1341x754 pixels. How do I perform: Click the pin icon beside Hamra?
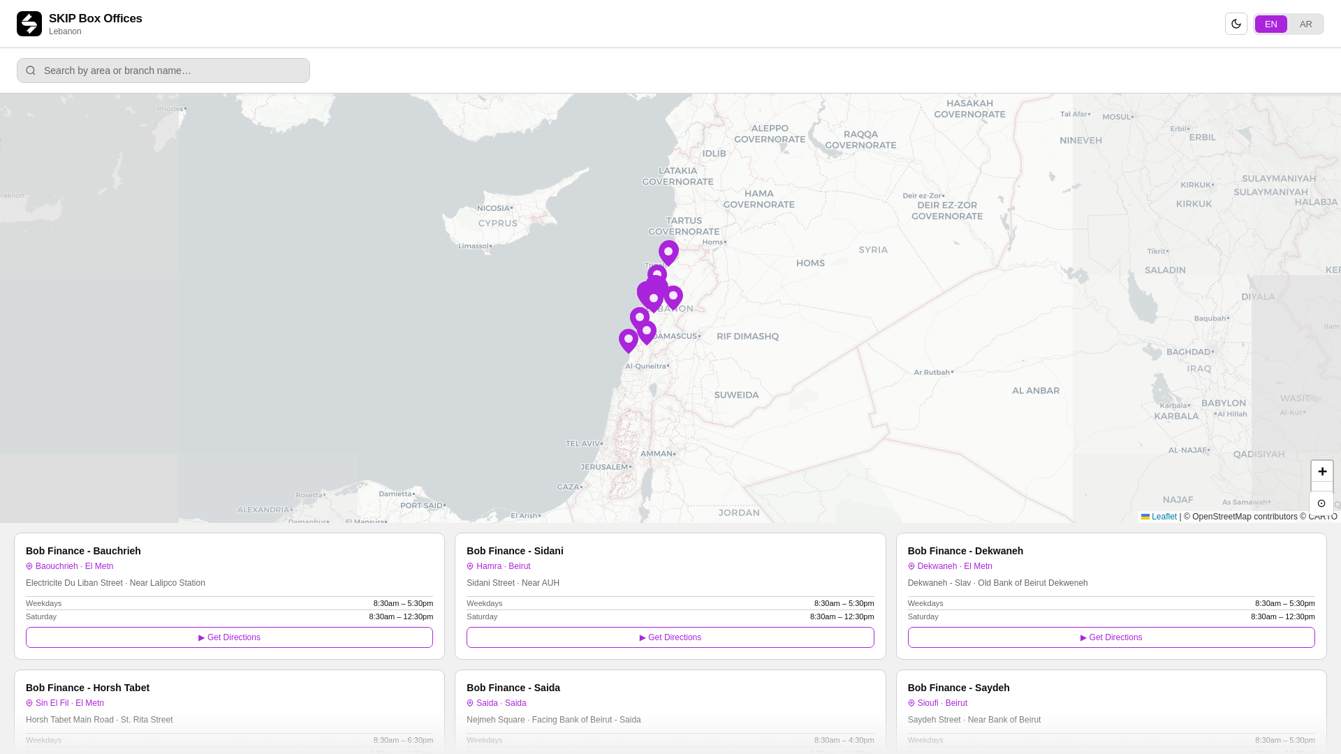pyautogui.click(x=470, y=566)
